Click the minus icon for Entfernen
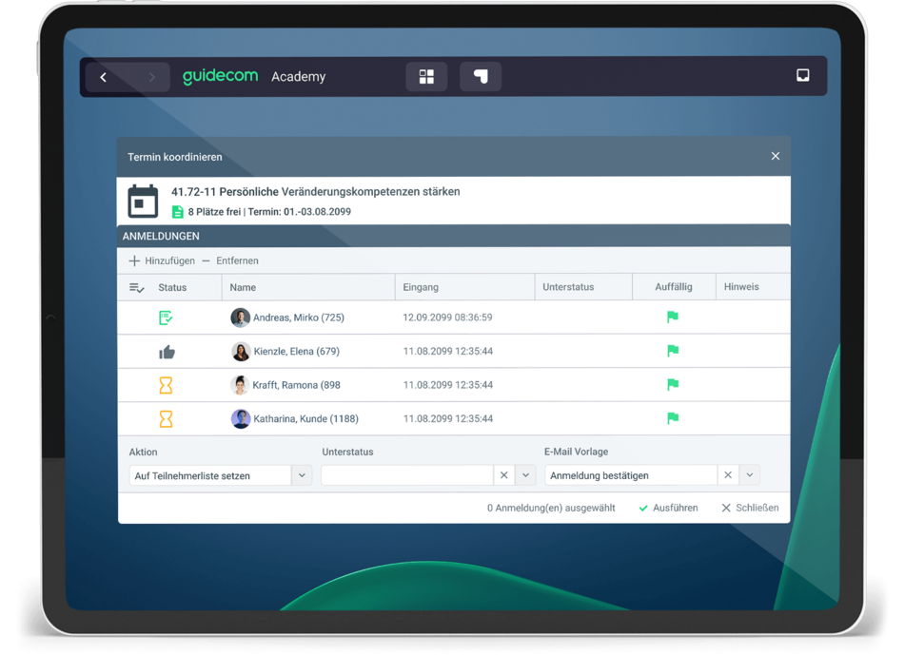Image resolution: width=905 pixels, height=655 pixels. coord(207,260)
